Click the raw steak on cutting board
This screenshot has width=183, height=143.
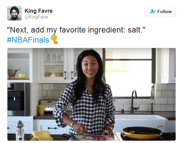click(x=95, y=137)
